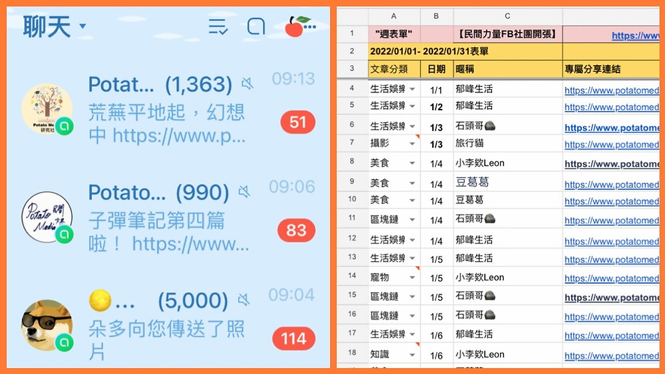The height and width of the screenshot is (374, 665).
Task: Click 豆葛葛 cell in row 9
Action: coord(507,182)
